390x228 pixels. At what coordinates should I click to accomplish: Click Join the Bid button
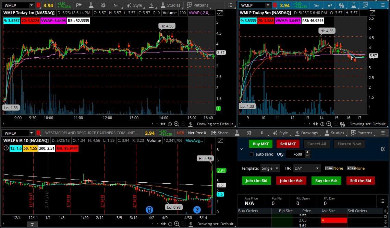click(x=256, y=181)
